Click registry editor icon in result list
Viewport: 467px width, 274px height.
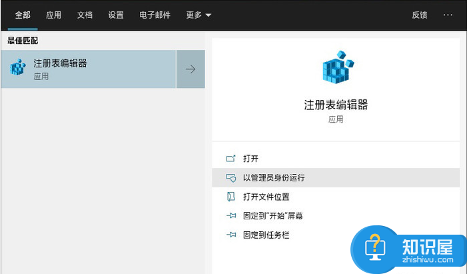point(18,67)
